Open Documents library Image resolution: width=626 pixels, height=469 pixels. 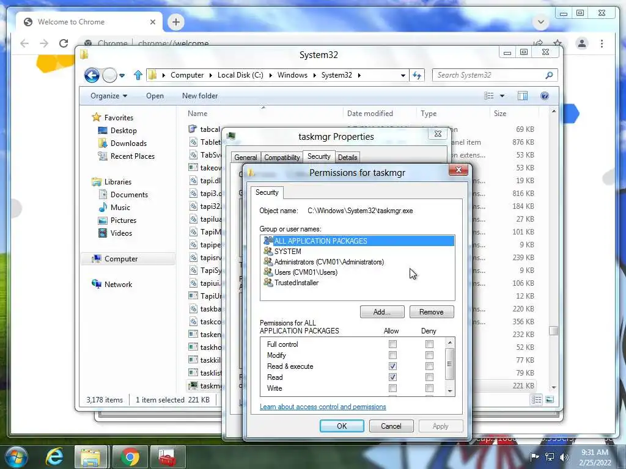123,194
